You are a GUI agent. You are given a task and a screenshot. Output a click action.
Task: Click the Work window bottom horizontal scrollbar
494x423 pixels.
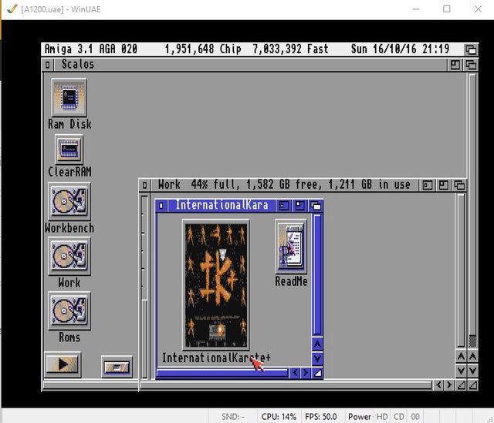286,385
